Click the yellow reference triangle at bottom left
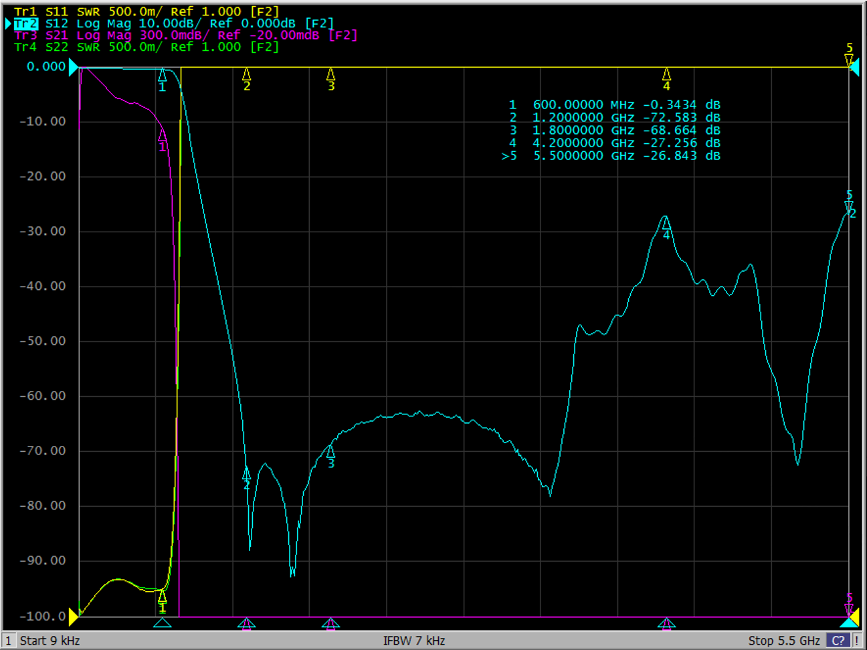This screenshot has height=650, width=867. (74, 616)
